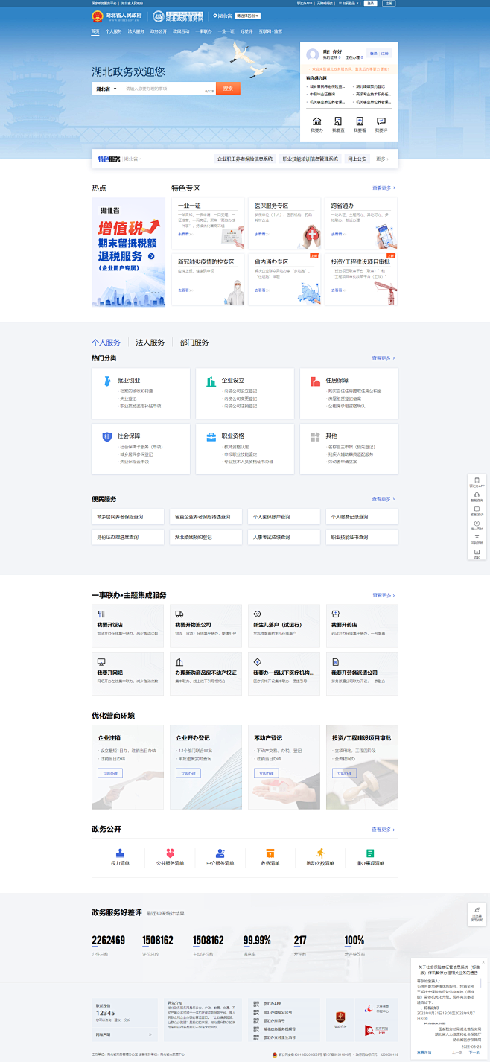
Task: Open the 企业设立 category icon
Action: coord(211,381)
